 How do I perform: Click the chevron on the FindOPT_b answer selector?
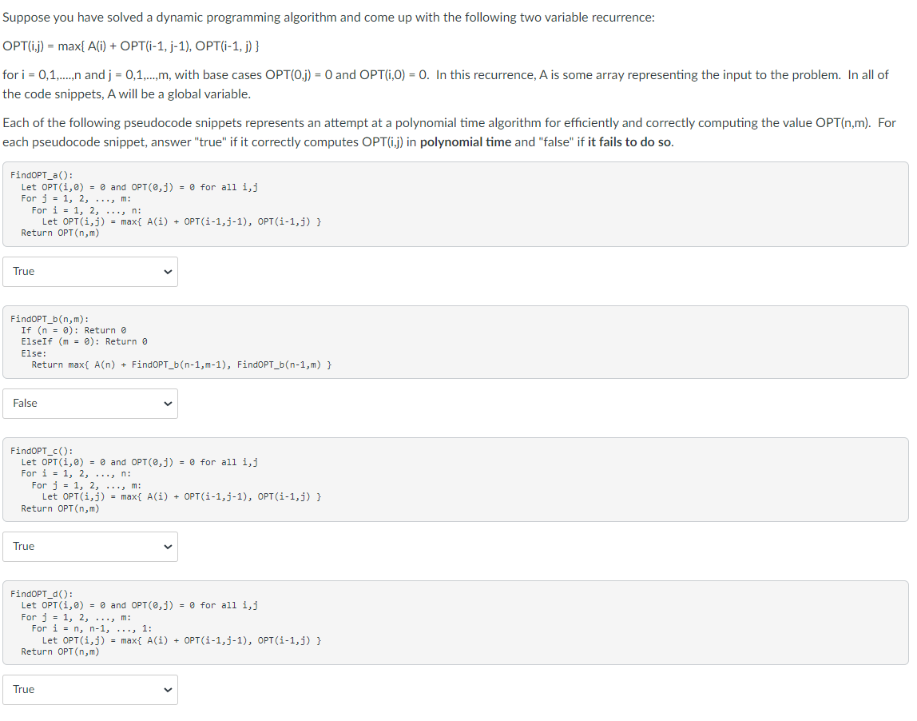(167, 403)
